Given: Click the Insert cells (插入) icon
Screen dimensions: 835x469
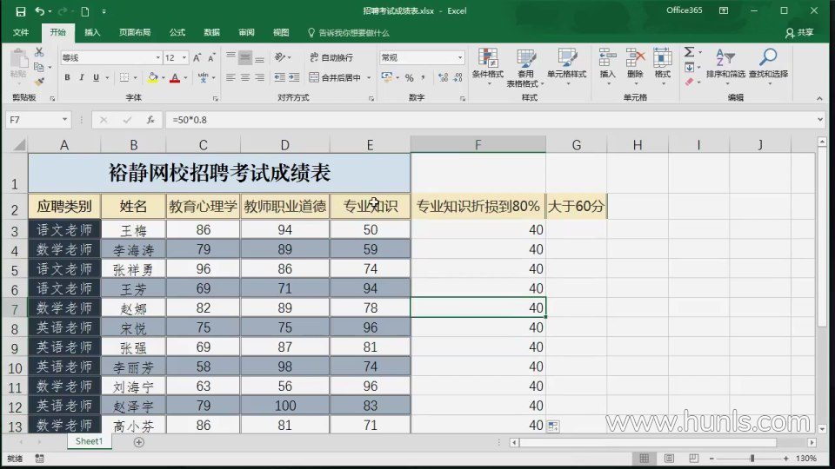Looking at the screenshot, I should click(x=607, y=64).
